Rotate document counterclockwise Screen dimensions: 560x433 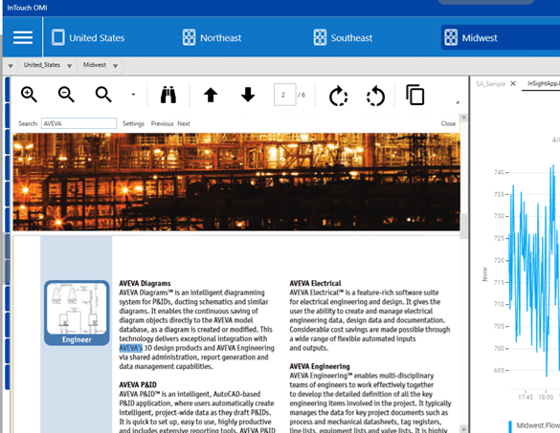coord(375,96)
